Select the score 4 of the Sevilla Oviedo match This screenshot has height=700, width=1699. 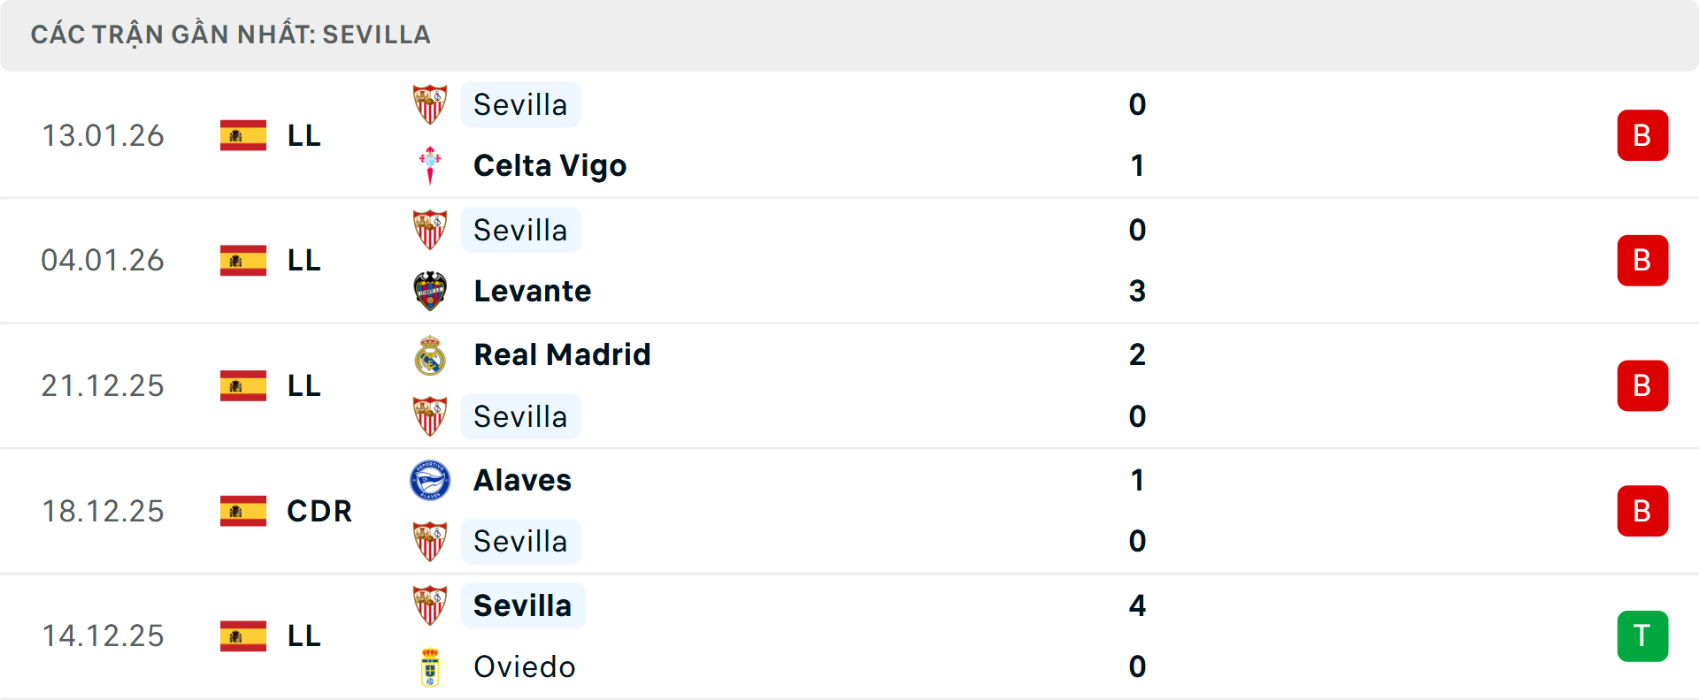point(1136,606)
